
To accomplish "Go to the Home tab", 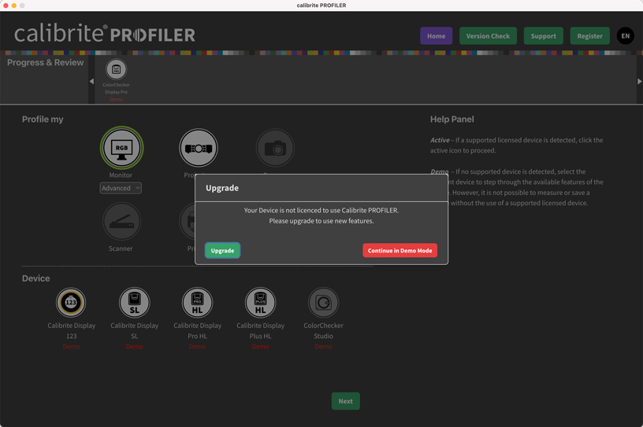I will 436,36.
